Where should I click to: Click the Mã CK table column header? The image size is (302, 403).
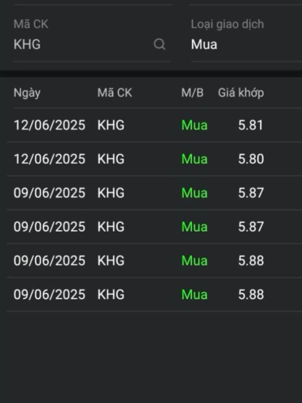coord(115,93)
